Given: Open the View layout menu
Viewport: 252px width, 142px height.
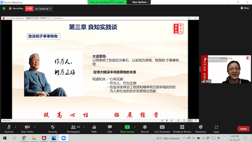Looking at the screenshot, I should point(244,8).
